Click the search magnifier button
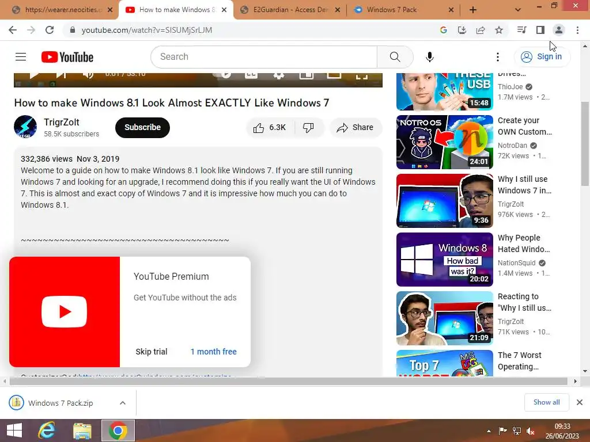The image size is (590, 442). 395,57
